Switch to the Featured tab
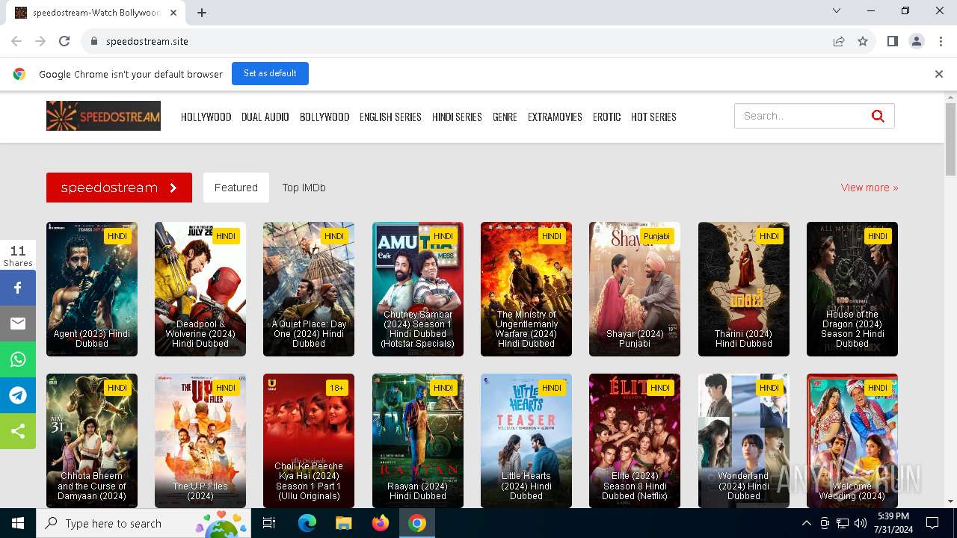The width and height of the screenshot is (957, 538). coord(236,188)
